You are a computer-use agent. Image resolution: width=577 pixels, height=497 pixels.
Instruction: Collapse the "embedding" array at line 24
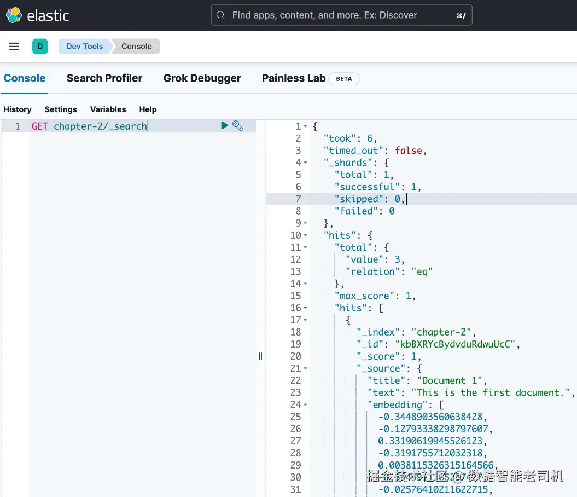(x=305, y=405)
